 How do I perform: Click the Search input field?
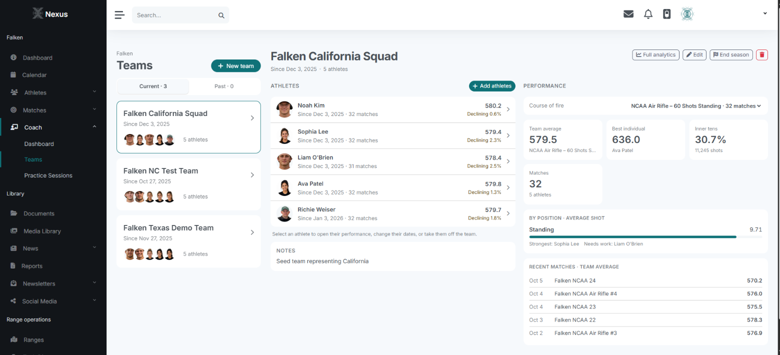coord(180,15)
